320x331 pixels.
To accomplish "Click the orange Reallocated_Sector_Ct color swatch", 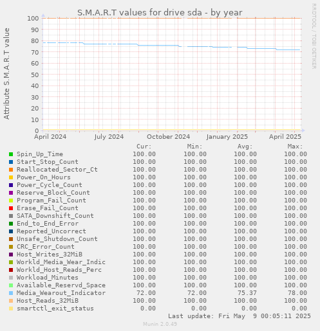I will tap(11, 170).
